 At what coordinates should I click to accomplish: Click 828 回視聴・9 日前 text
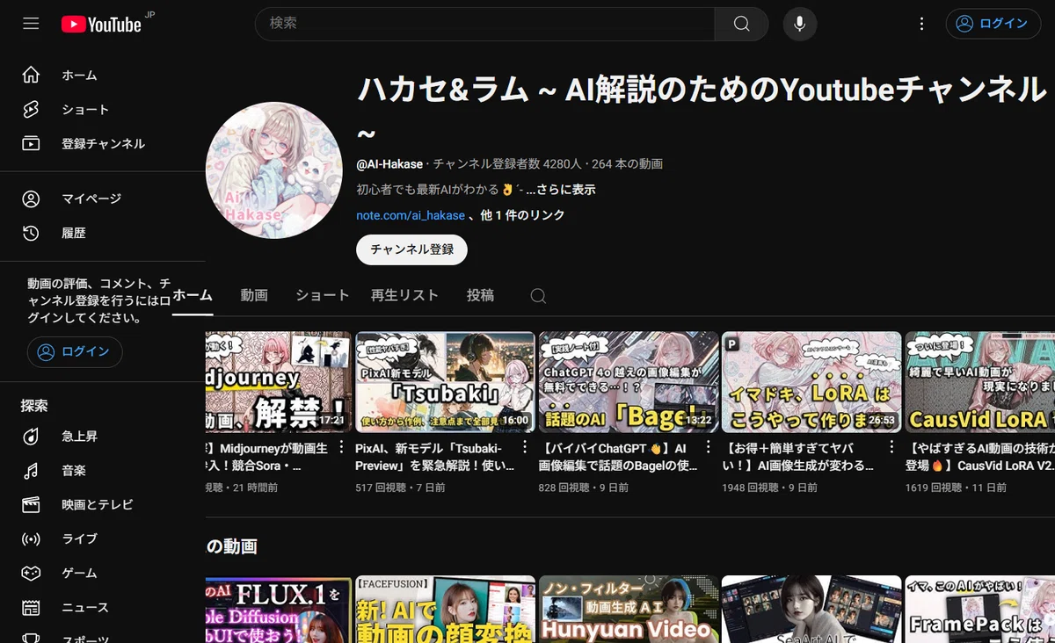point(584,487)
